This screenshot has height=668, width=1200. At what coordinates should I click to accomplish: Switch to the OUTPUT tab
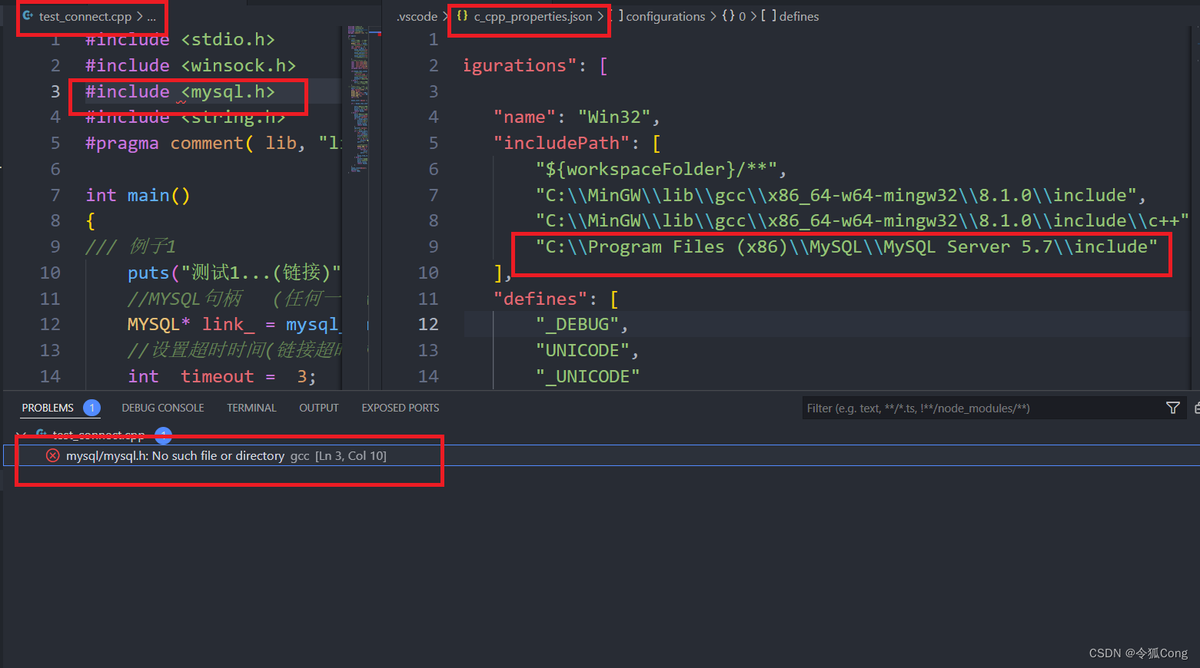point(318,407)
